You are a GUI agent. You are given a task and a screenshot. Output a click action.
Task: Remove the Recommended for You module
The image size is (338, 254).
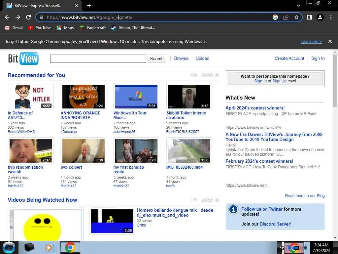[217, 75]
